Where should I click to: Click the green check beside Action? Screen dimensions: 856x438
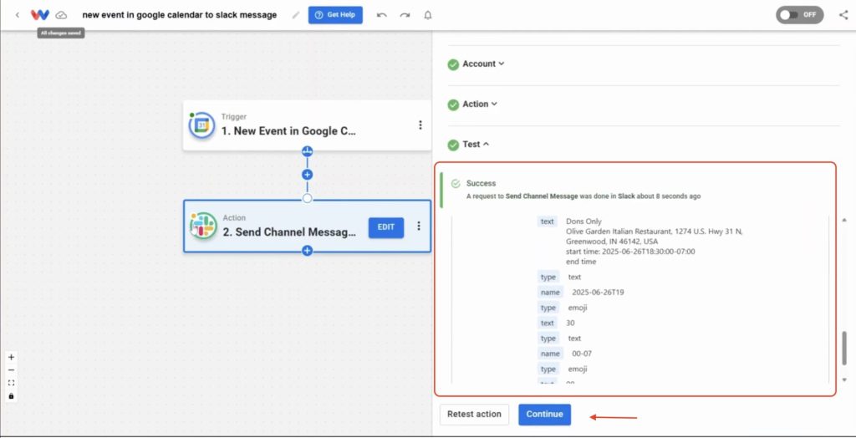453,104
